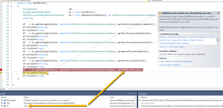Select the [External Code] row in Call Stack

pyautogui.click(x=148, y=103)
